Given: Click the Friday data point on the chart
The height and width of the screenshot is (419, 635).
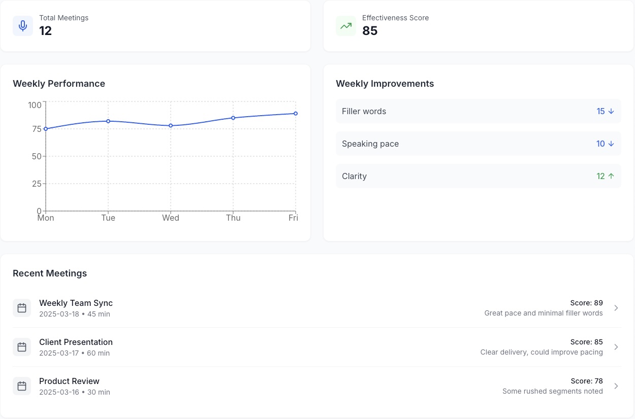Looking at the screenshot, I should (295, 114).
